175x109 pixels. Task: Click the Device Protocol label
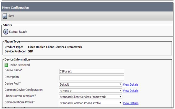(x=15, y=51)
